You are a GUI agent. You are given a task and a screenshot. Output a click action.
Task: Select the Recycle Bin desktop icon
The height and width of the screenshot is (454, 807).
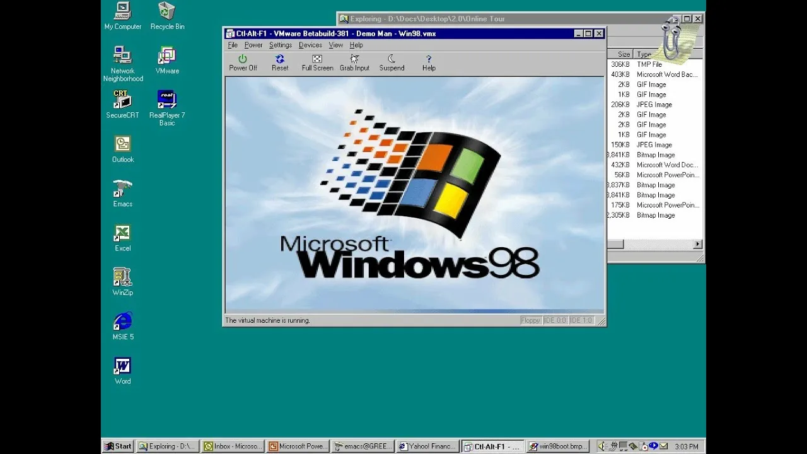tap(167, 16)
